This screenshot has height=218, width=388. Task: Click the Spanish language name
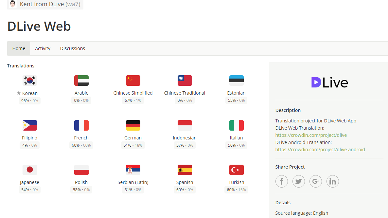[x=185, y=182]
